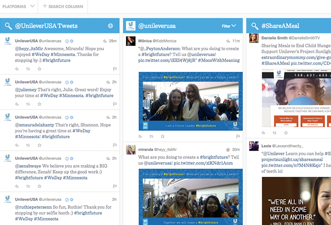Retweet Danielle Smith's Sharing Meals tweet
Image resolution: width=331 pixels, height=225 pixels.
point(274,133)
